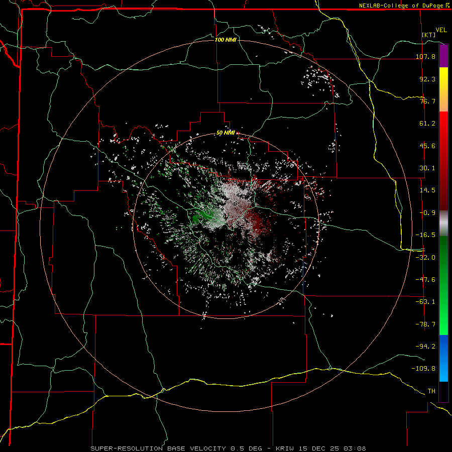The height and width of the screenshot is (452, 452).
Task: Click the 14.5 velocity scale value
Action: [427, 190]
